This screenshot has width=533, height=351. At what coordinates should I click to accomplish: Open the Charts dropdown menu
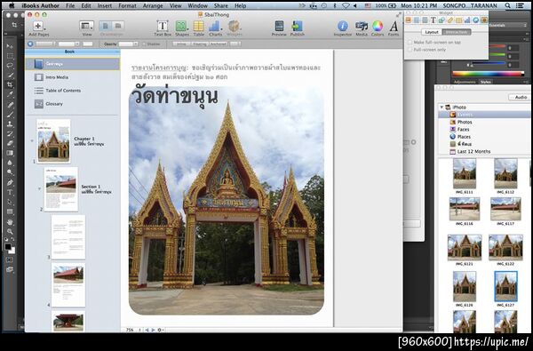tap(215, 28)
